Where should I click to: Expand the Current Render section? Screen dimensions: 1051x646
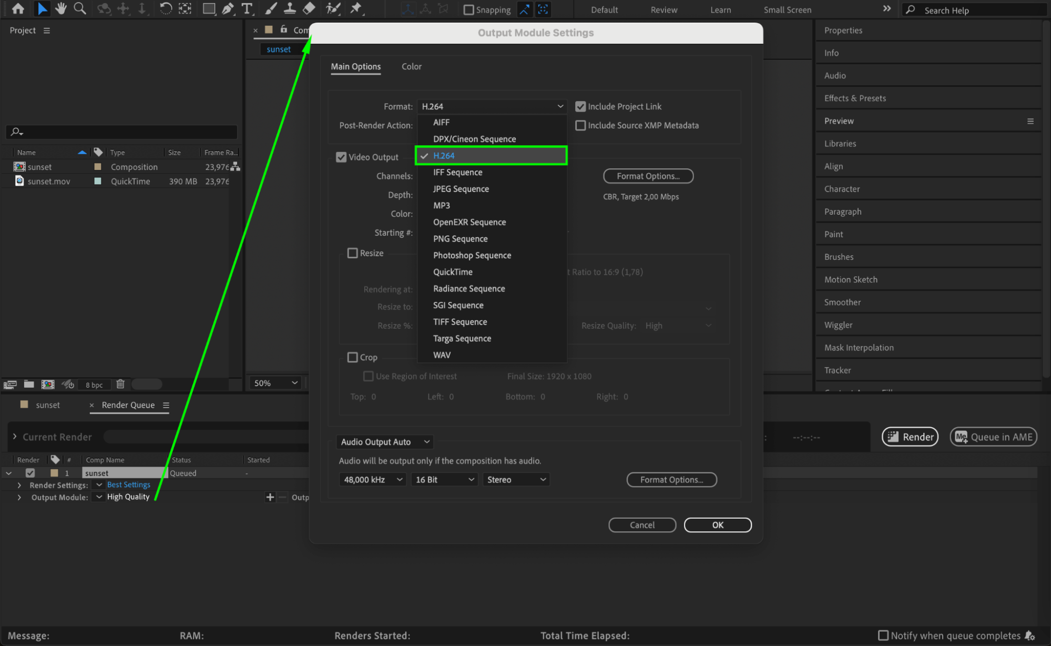(x=15, y=437)
